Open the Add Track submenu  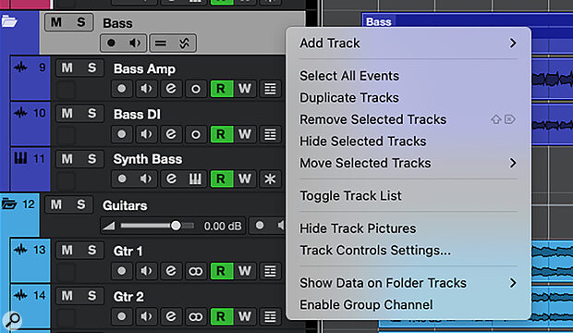(x=408, y=43)
